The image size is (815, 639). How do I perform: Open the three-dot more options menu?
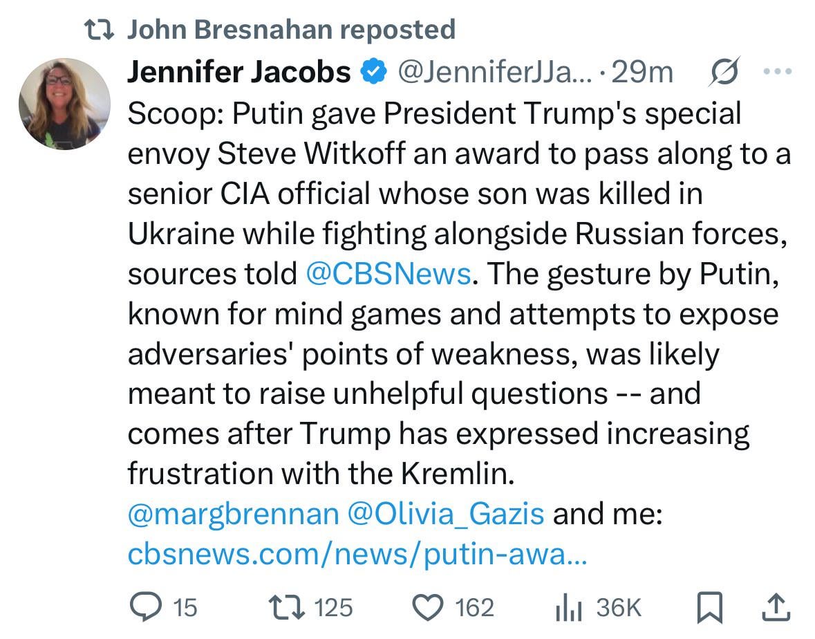tap(778, 71)
